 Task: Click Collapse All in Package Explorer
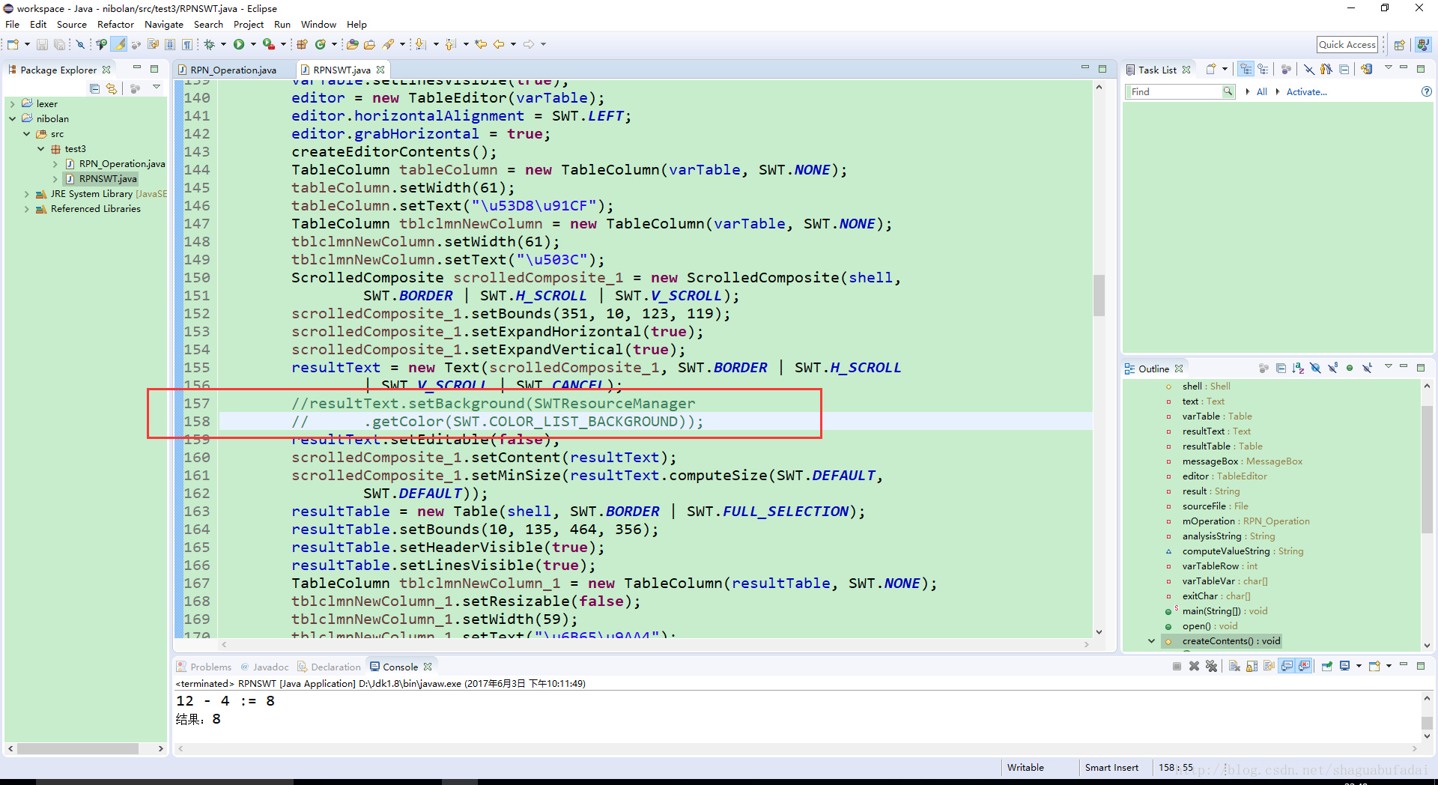click(x=94, y=88)
